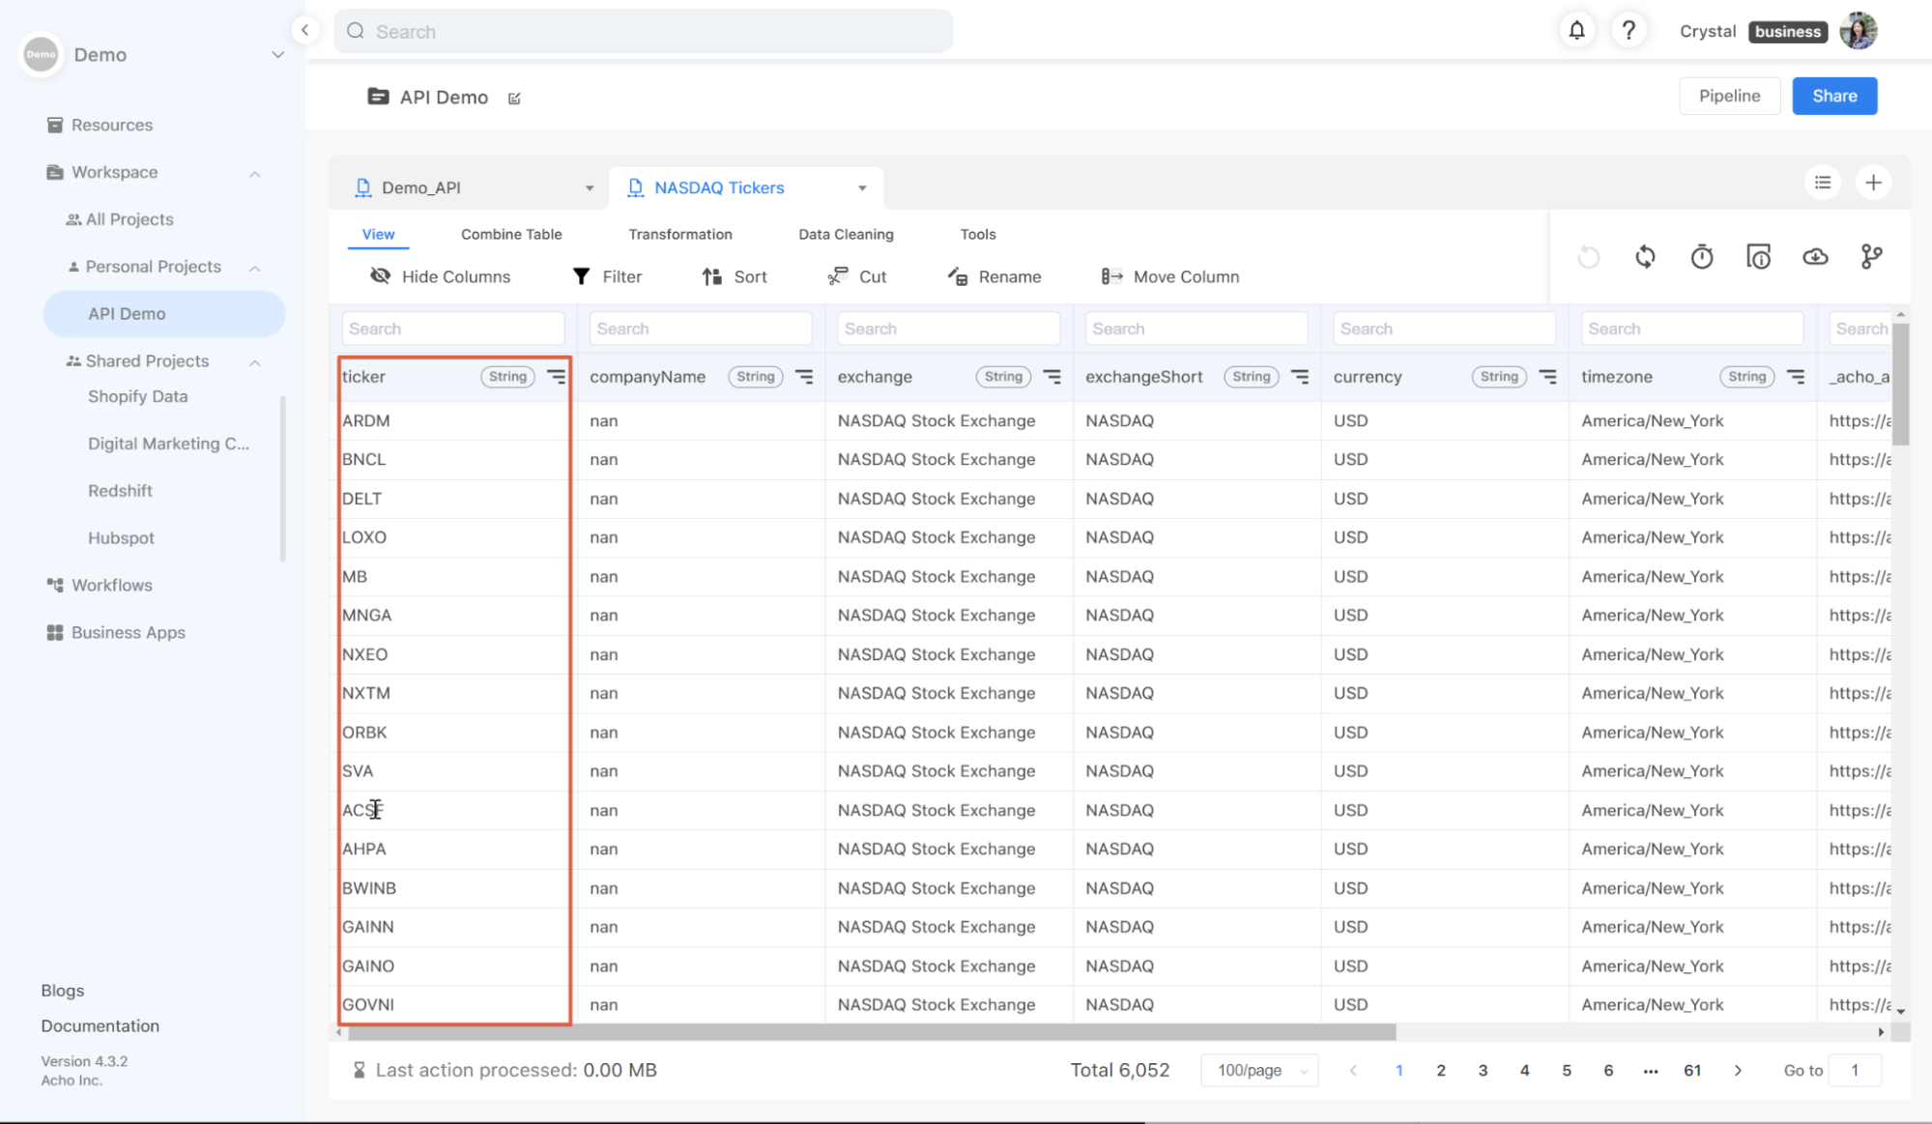Collapse the Shared Projects section
Viewport: 1932px width, 1124px height.
pos(255,362)
